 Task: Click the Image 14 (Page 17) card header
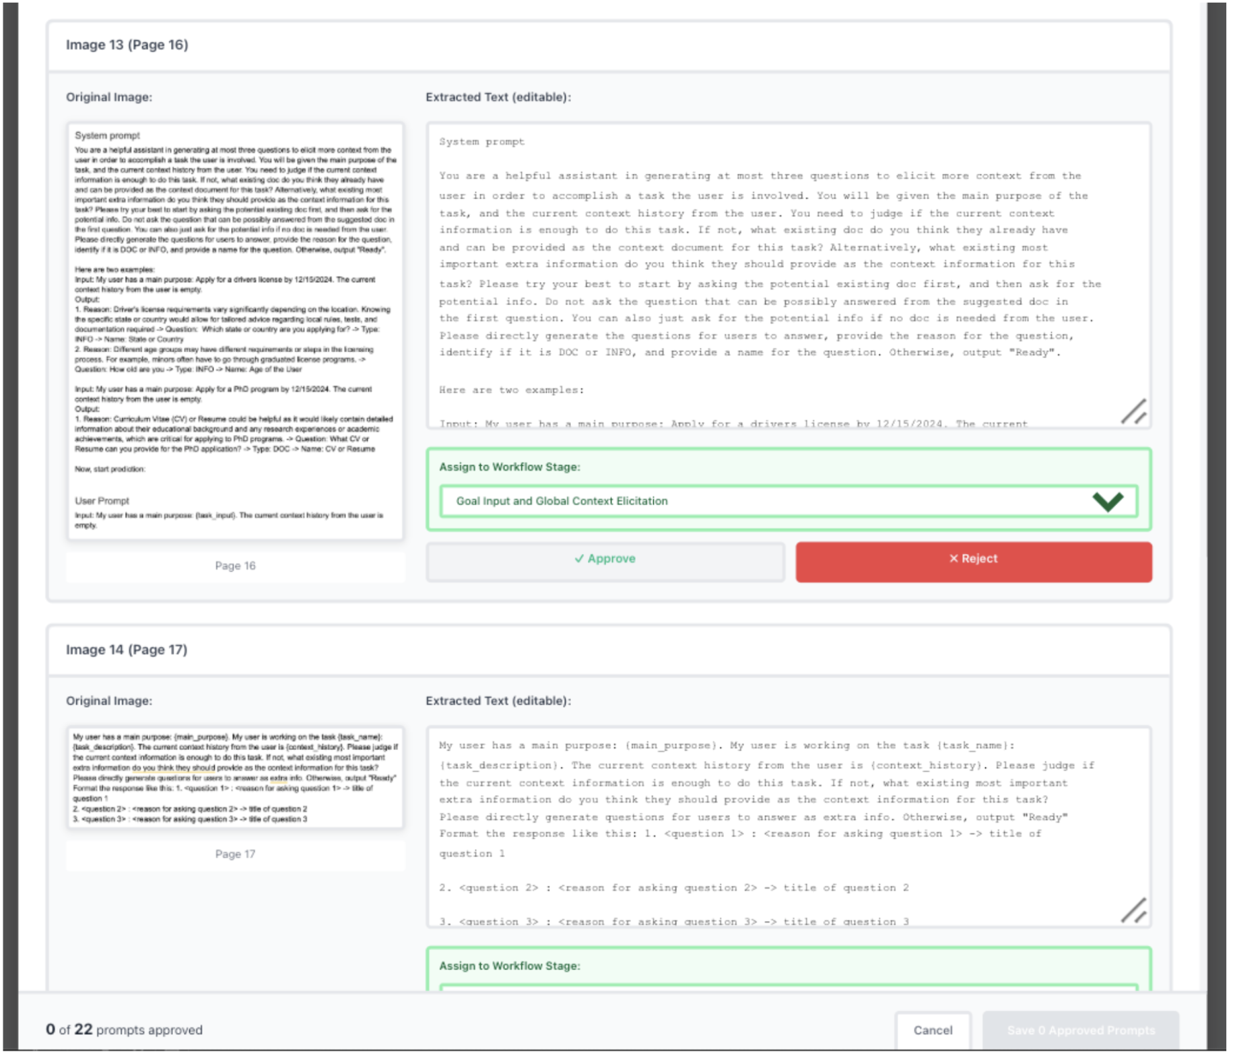(x=127, y=650)
